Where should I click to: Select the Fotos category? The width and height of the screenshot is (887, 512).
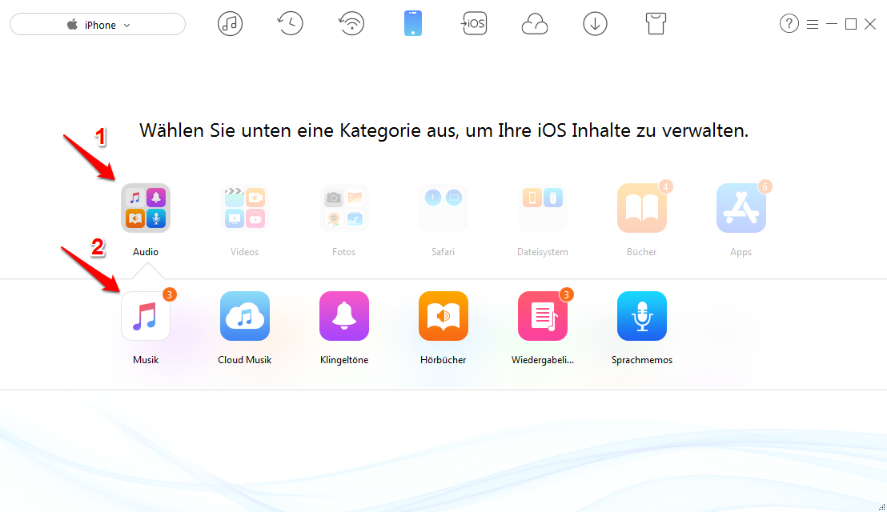(x=344, y=207)
